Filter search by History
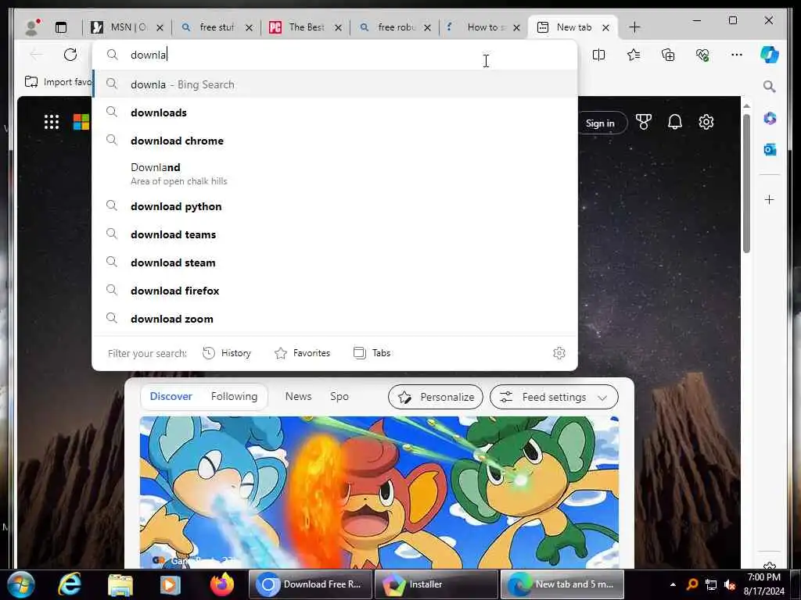 click(227, 353)
